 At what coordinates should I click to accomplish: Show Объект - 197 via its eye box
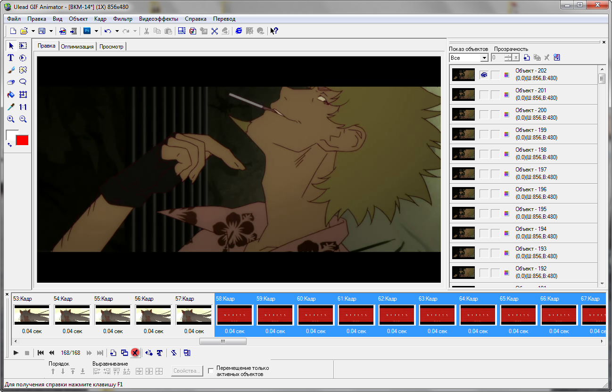click(484, 174)
